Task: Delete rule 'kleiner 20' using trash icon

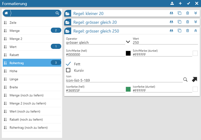Action: (x=188, y=13)
